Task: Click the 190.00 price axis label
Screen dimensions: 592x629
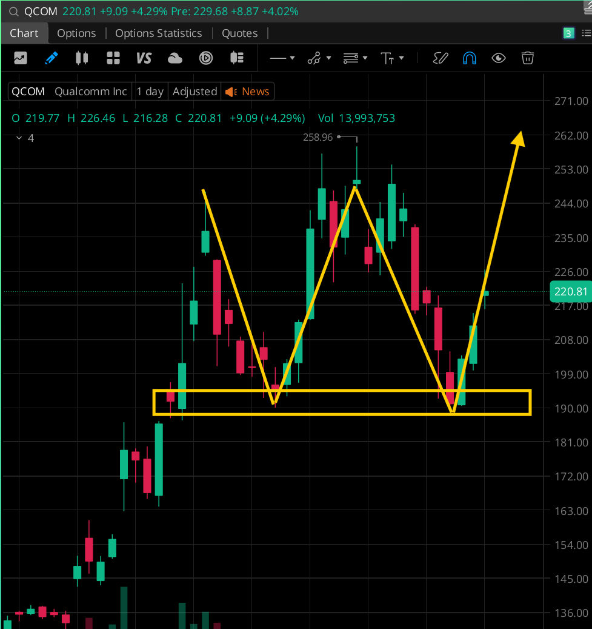Action: (x=571, y=409)
